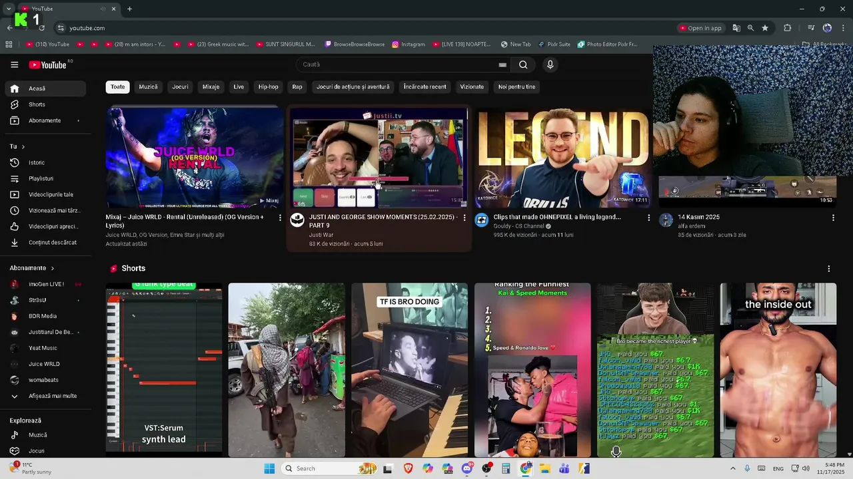Viewport: 853px width, 479px height.
Task: Play the Kai & Speed Moments short
Action: pos(532,370)
